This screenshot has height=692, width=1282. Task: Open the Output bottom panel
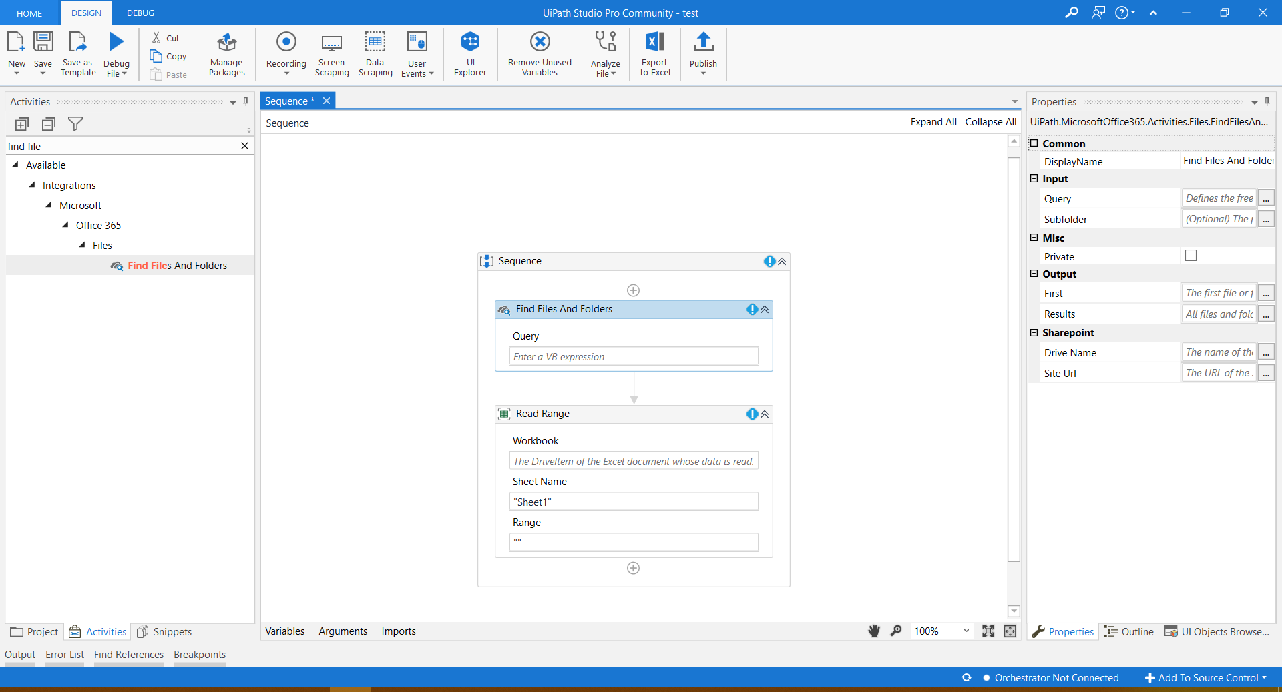[x=20, y=655]
